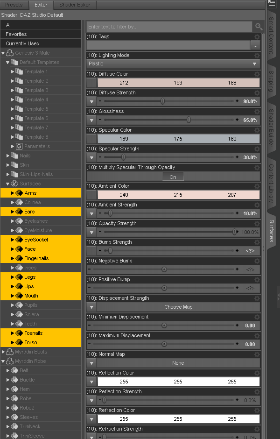The width and height of the screenshot is (280, 439).
Task: Click the search magnifier icon in filter bar
Action: (x=259, y=27)
